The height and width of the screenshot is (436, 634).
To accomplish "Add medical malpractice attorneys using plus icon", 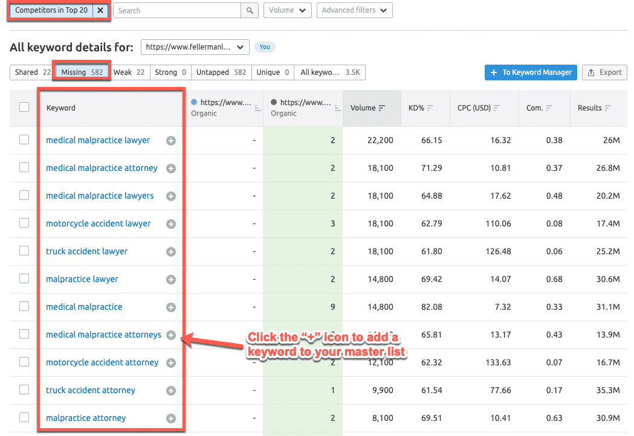I will tap(171, 335).
